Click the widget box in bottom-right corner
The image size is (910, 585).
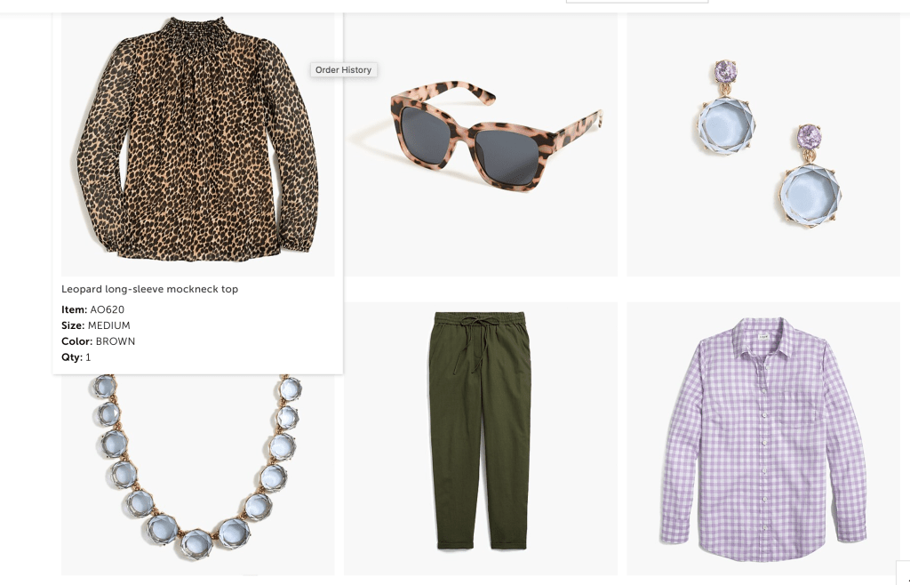point(903,573)
